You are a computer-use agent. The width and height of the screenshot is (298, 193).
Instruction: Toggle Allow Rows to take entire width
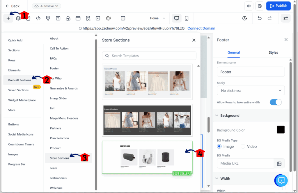click(276, 102)
